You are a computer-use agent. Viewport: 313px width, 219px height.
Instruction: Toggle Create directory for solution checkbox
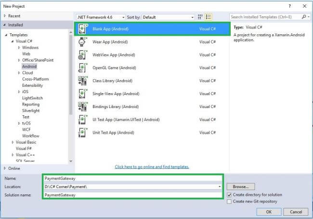229,195
